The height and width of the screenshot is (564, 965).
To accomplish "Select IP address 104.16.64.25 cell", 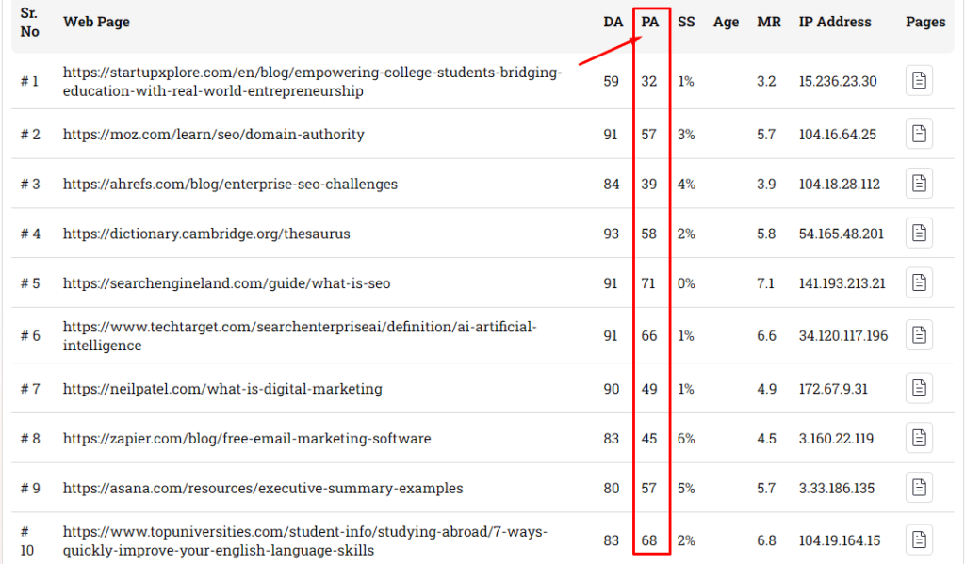I will 837,135.
